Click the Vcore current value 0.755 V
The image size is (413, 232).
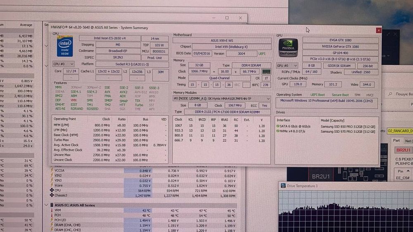(145, 185)
